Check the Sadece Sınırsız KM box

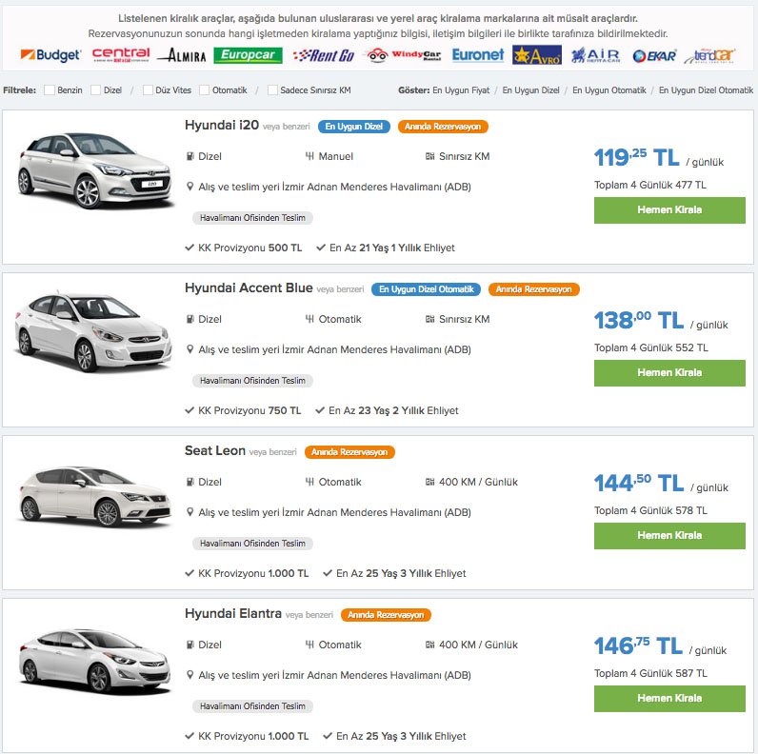272,89
